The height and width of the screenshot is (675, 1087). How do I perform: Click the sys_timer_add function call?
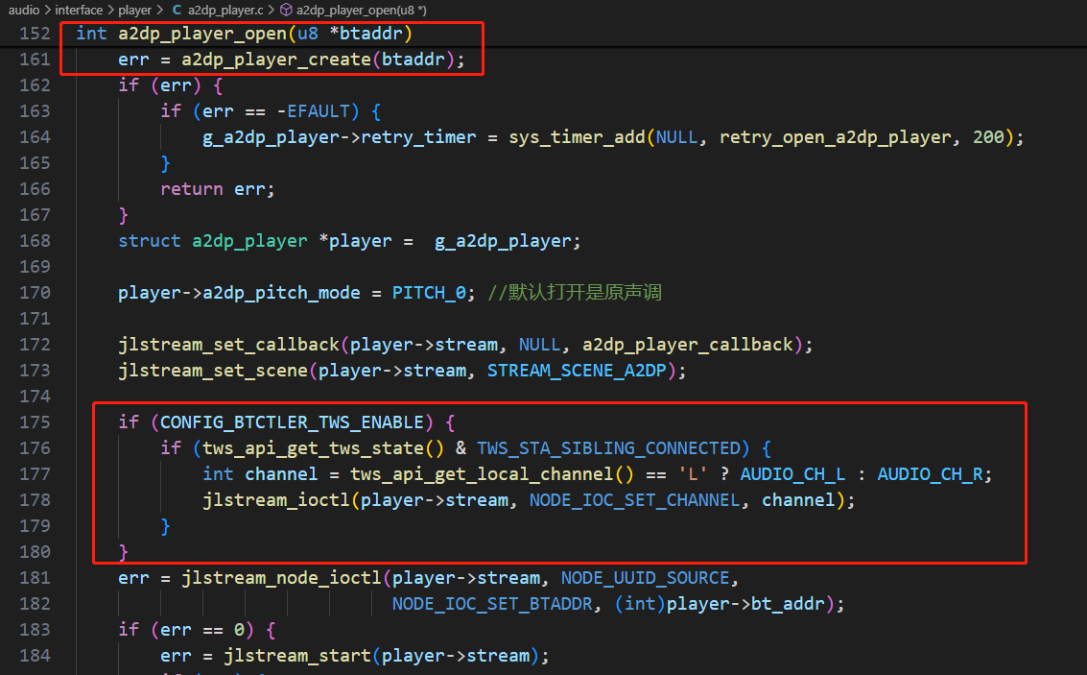click(578, 137)
